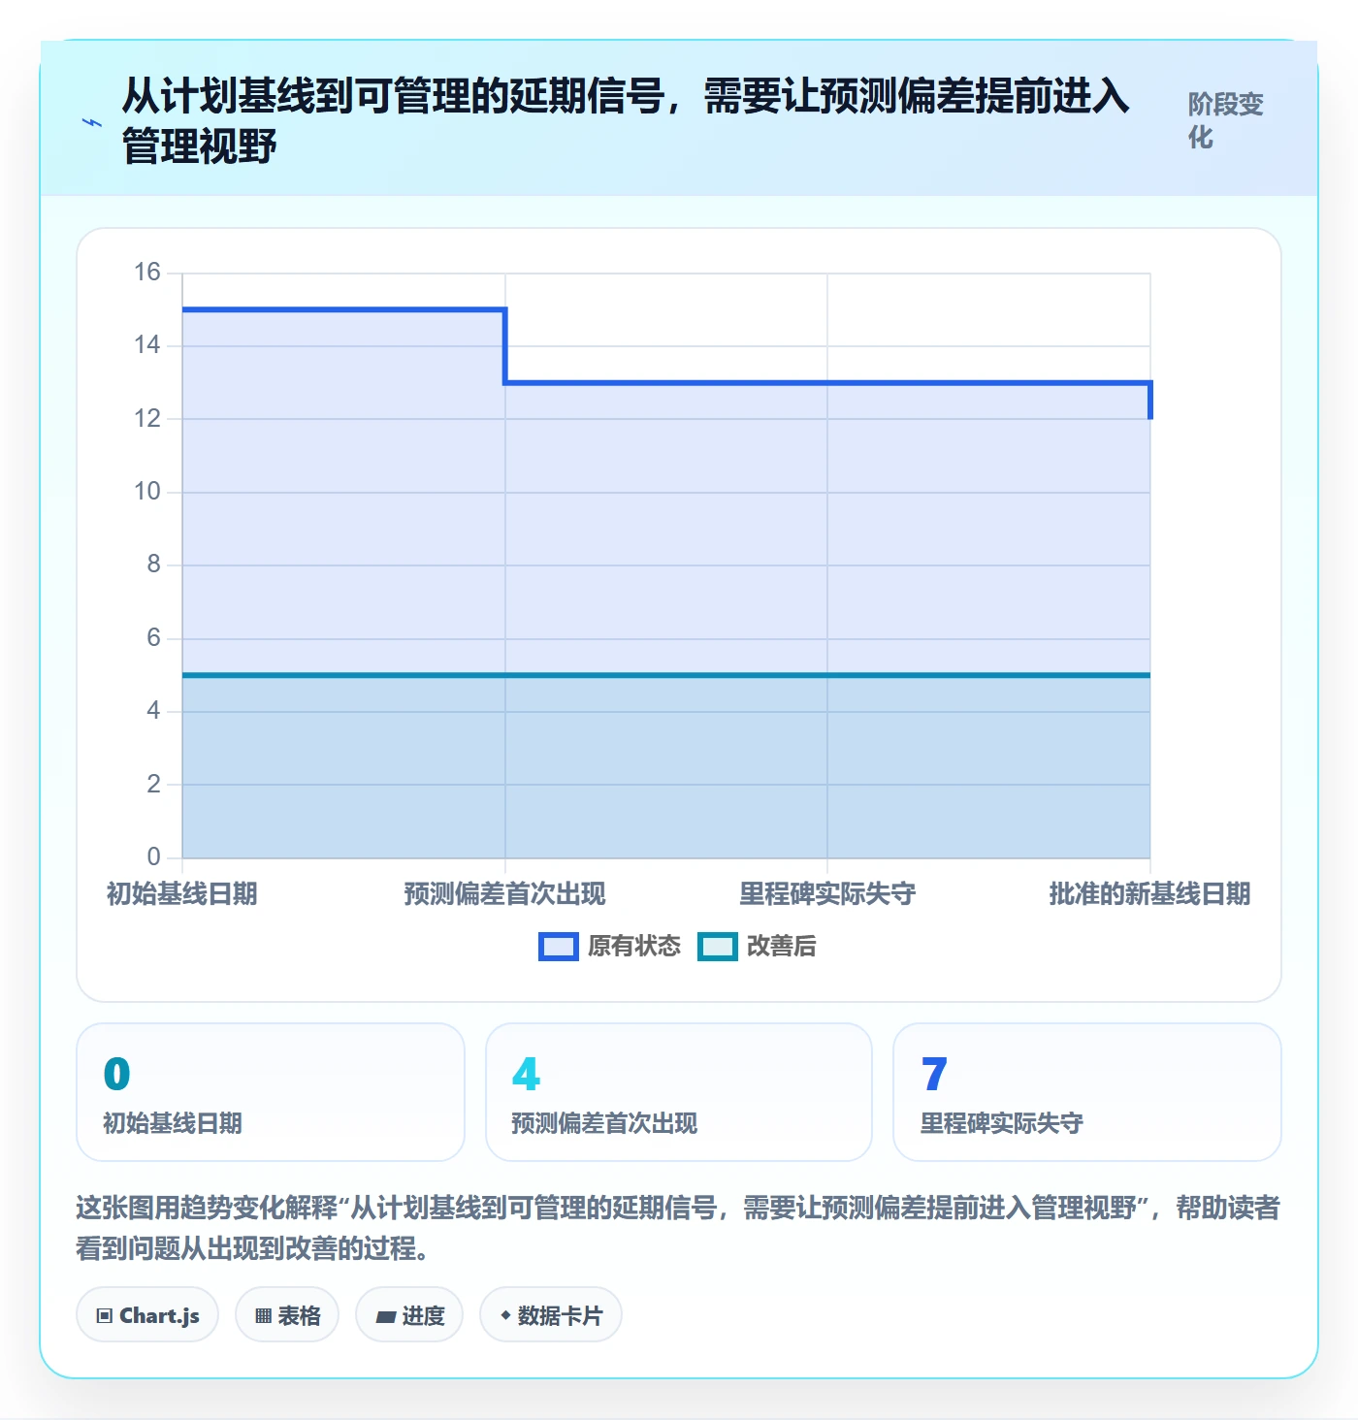Viewport: 1358px width, 1420px height.
Task: Click the x-axis label 预测偏差首次出现 under the chart
Action: point(504,893)
